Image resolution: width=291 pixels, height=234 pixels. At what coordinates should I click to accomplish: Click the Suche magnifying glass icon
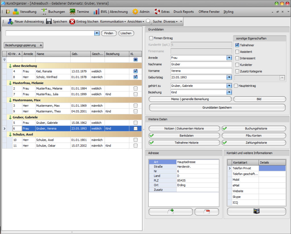149,22
